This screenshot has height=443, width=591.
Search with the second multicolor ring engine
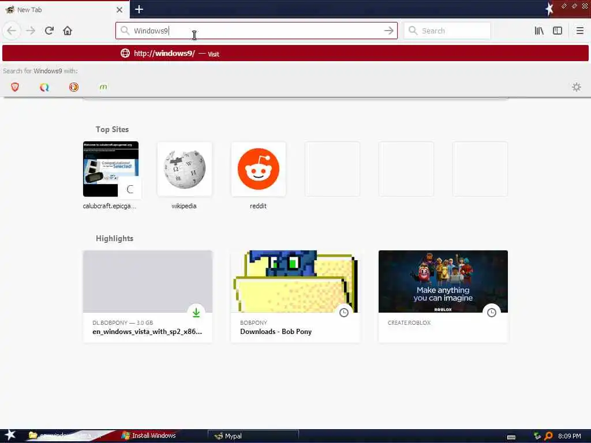[44, 87]
